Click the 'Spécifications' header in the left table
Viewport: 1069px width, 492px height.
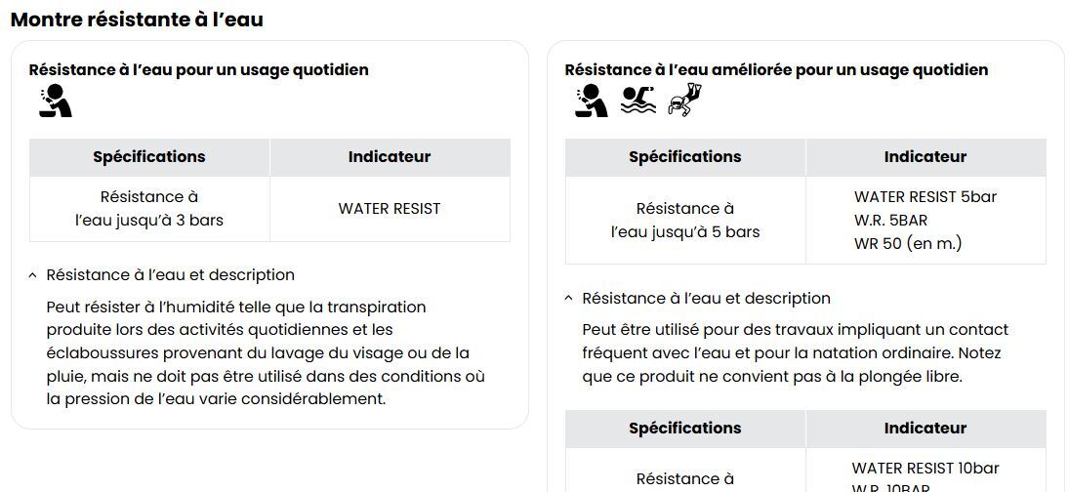coord(149,157)
